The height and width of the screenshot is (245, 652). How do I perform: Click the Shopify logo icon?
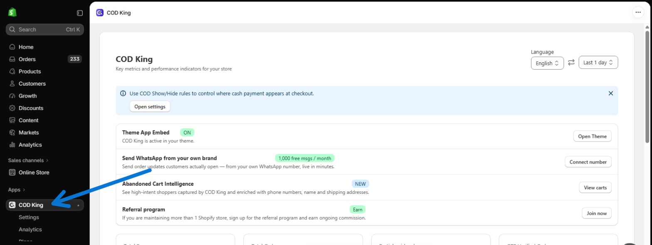12,12
